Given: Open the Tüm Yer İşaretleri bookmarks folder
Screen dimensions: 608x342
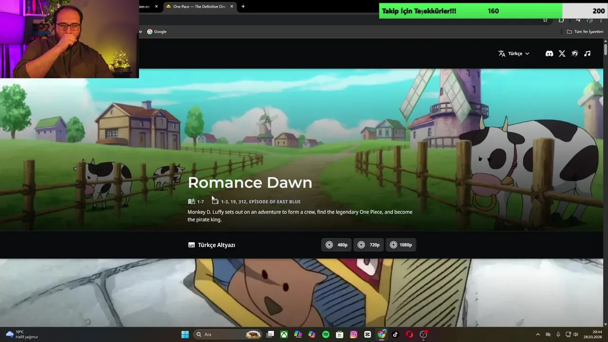Looking at the screenshot, I should pos(585,32).
